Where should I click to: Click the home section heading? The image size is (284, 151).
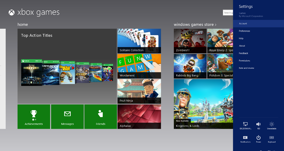coord(23,25)
